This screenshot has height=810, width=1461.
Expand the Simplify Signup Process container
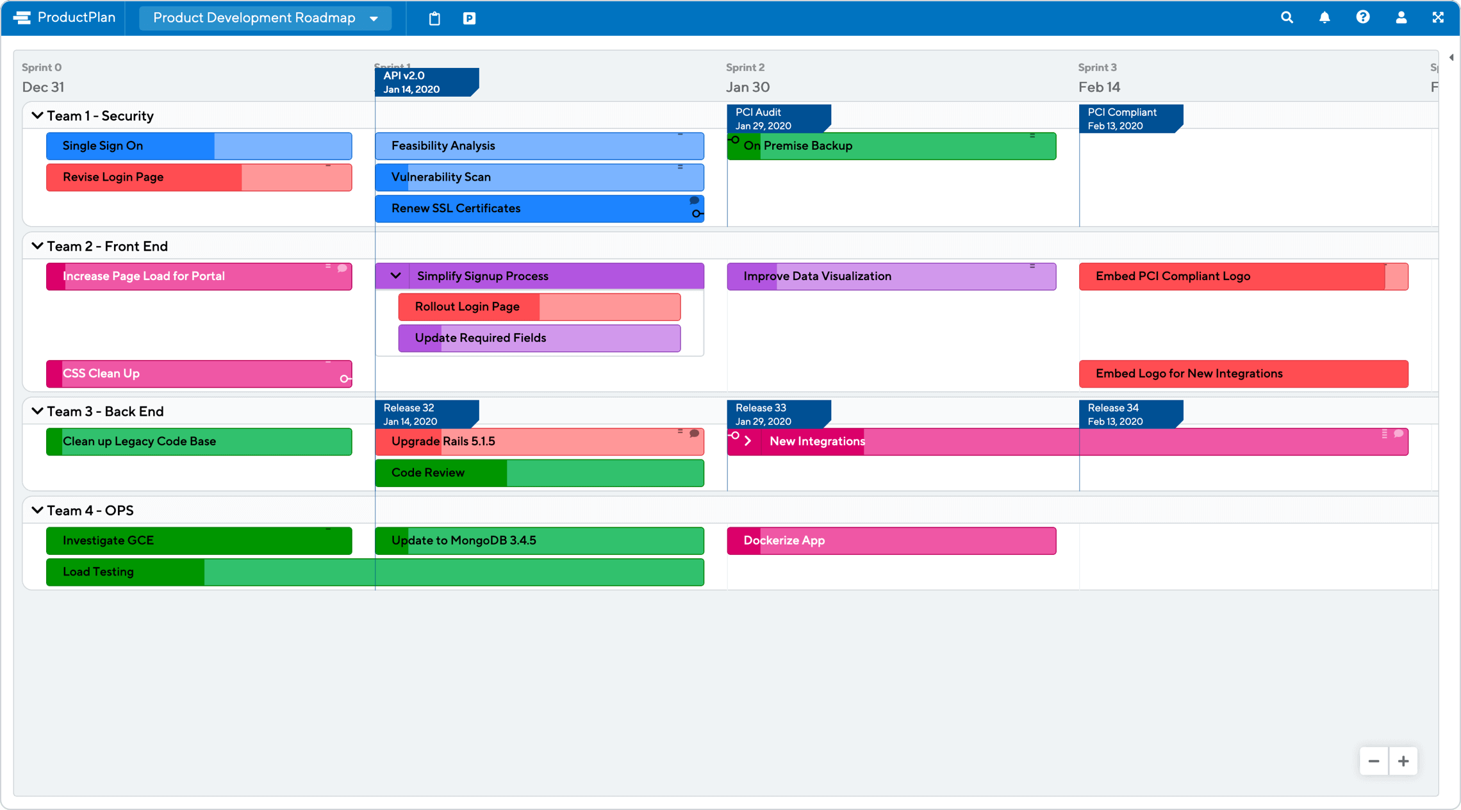pos(396,276)
